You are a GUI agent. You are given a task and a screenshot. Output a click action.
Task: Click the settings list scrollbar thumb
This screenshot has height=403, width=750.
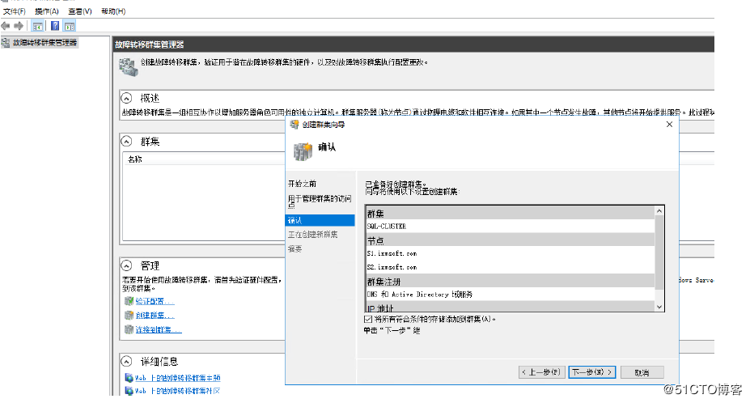(659, 252)
